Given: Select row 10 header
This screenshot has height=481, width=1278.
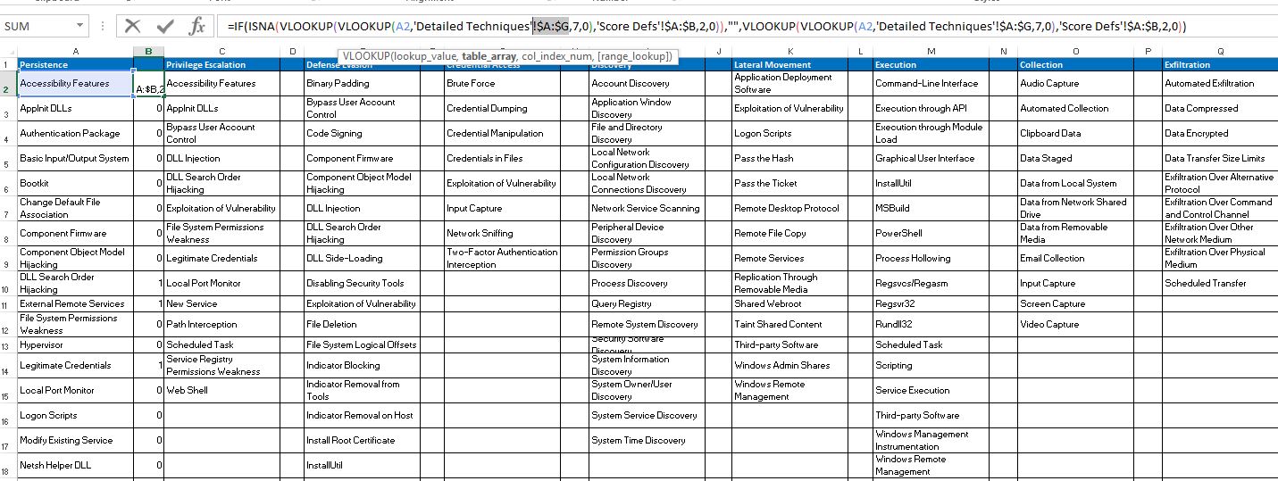Looking at the screenshot, I should [9, 283].
